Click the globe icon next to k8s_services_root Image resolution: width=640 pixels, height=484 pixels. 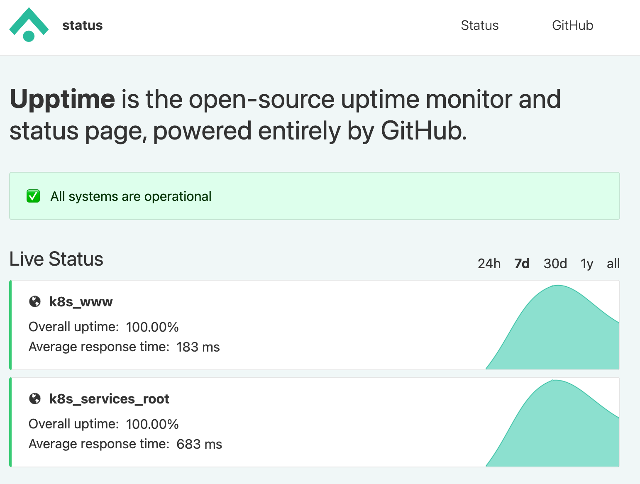pyautogui.click(x=35, y=398)
